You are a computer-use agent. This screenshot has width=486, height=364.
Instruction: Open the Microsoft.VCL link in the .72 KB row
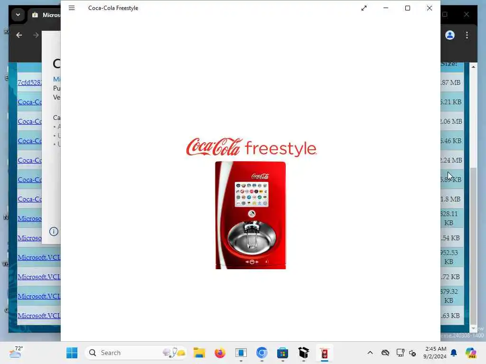click(39, 277)
